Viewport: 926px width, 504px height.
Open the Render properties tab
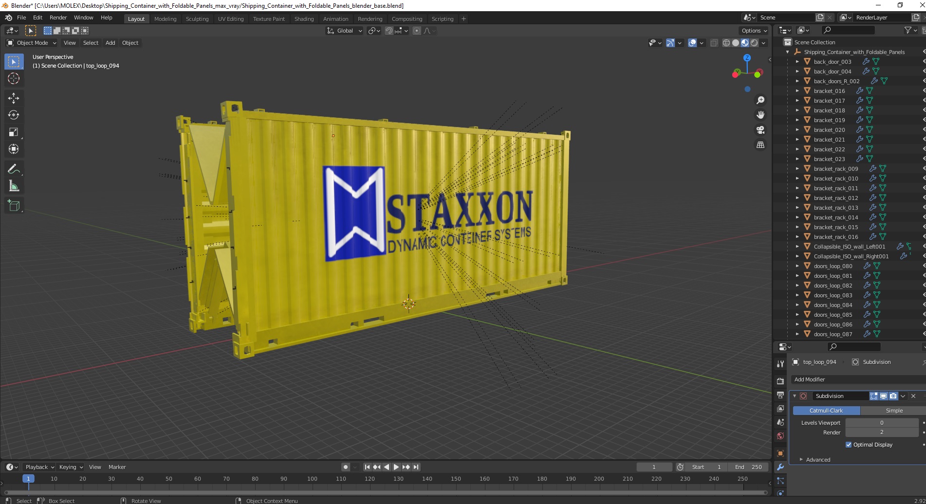tap(780, 381)
